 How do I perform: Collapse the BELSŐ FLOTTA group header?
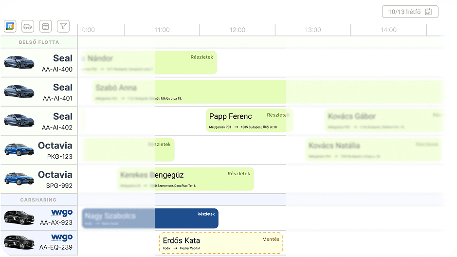pos(39,42)
